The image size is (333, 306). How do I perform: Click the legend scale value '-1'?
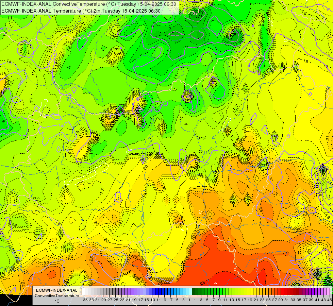pos(188,300)
